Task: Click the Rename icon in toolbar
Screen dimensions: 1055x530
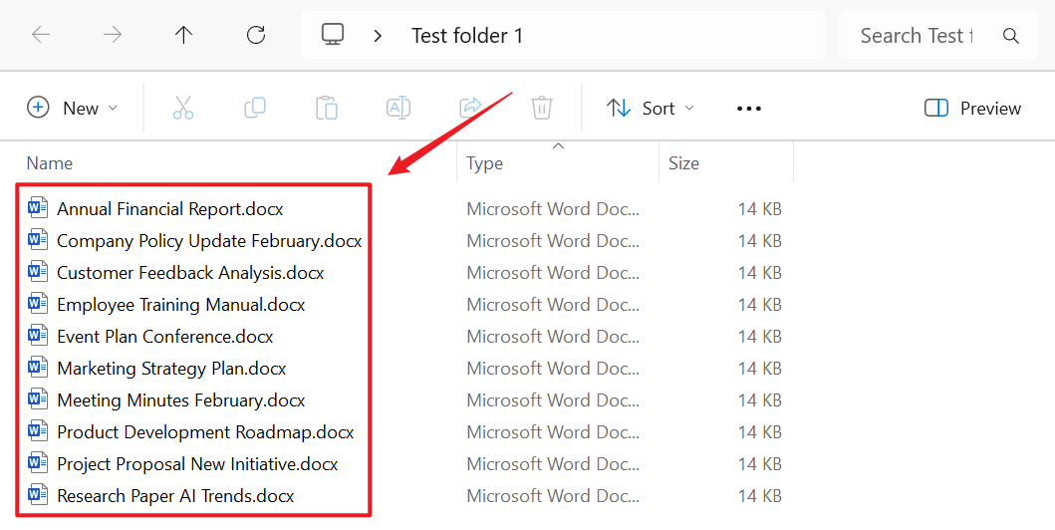Action: tap(398, 108)
